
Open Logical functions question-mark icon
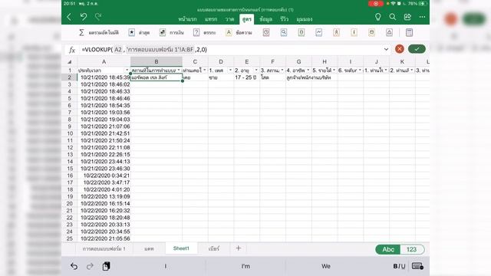click(x=196, y=32)
